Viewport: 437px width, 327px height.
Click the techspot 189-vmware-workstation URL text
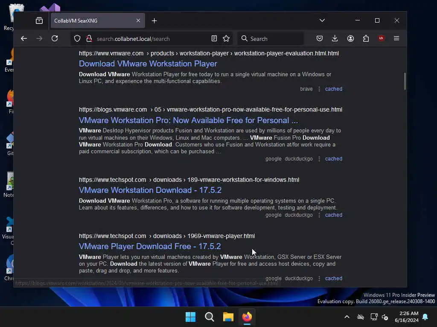[189, 180]
